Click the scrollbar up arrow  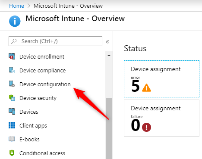(109, 55)
